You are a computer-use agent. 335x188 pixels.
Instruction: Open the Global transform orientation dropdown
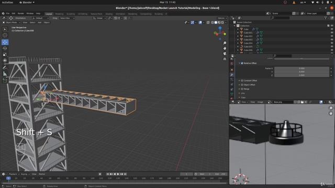click(99, 18)
